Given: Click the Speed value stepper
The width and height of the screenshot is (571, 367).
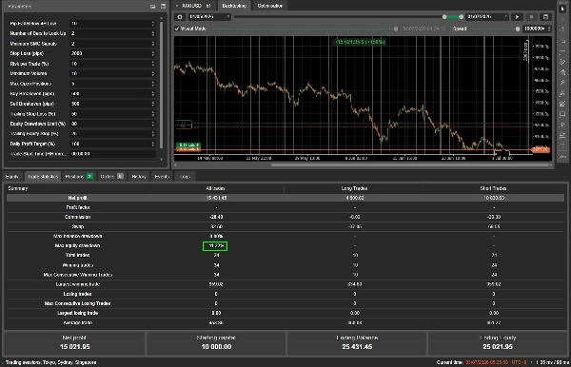Looking at the screenshot, I should (549, 29).
